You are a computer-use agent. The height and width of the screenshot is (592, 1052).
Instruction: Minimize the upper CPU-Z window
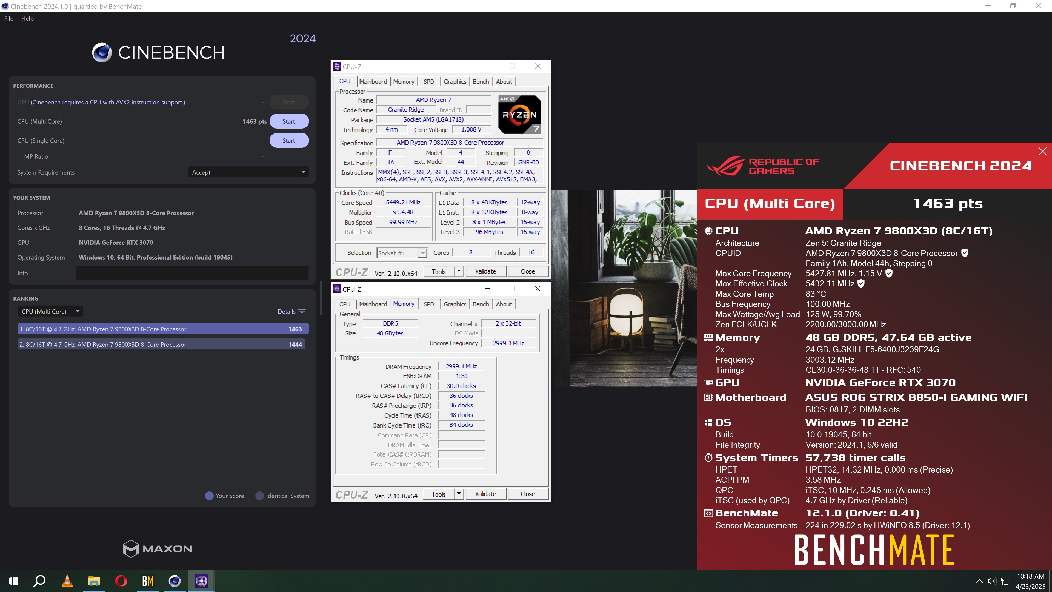pos(487,66)
